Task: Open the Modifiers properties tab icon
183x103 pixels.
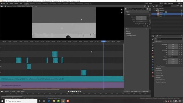Action: (x=153, y=60)
